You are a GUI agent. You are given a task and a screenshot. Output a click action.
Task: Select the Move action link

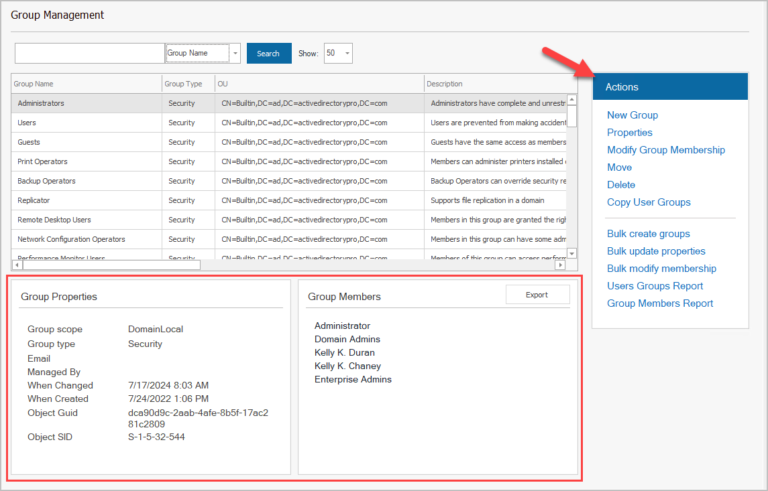coord(619,167)
